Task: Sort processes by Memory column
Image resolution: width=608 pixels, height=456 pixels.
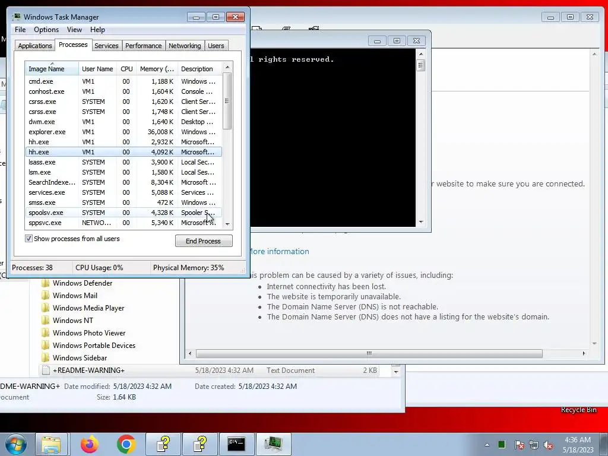Action: [x=157, y=69]
